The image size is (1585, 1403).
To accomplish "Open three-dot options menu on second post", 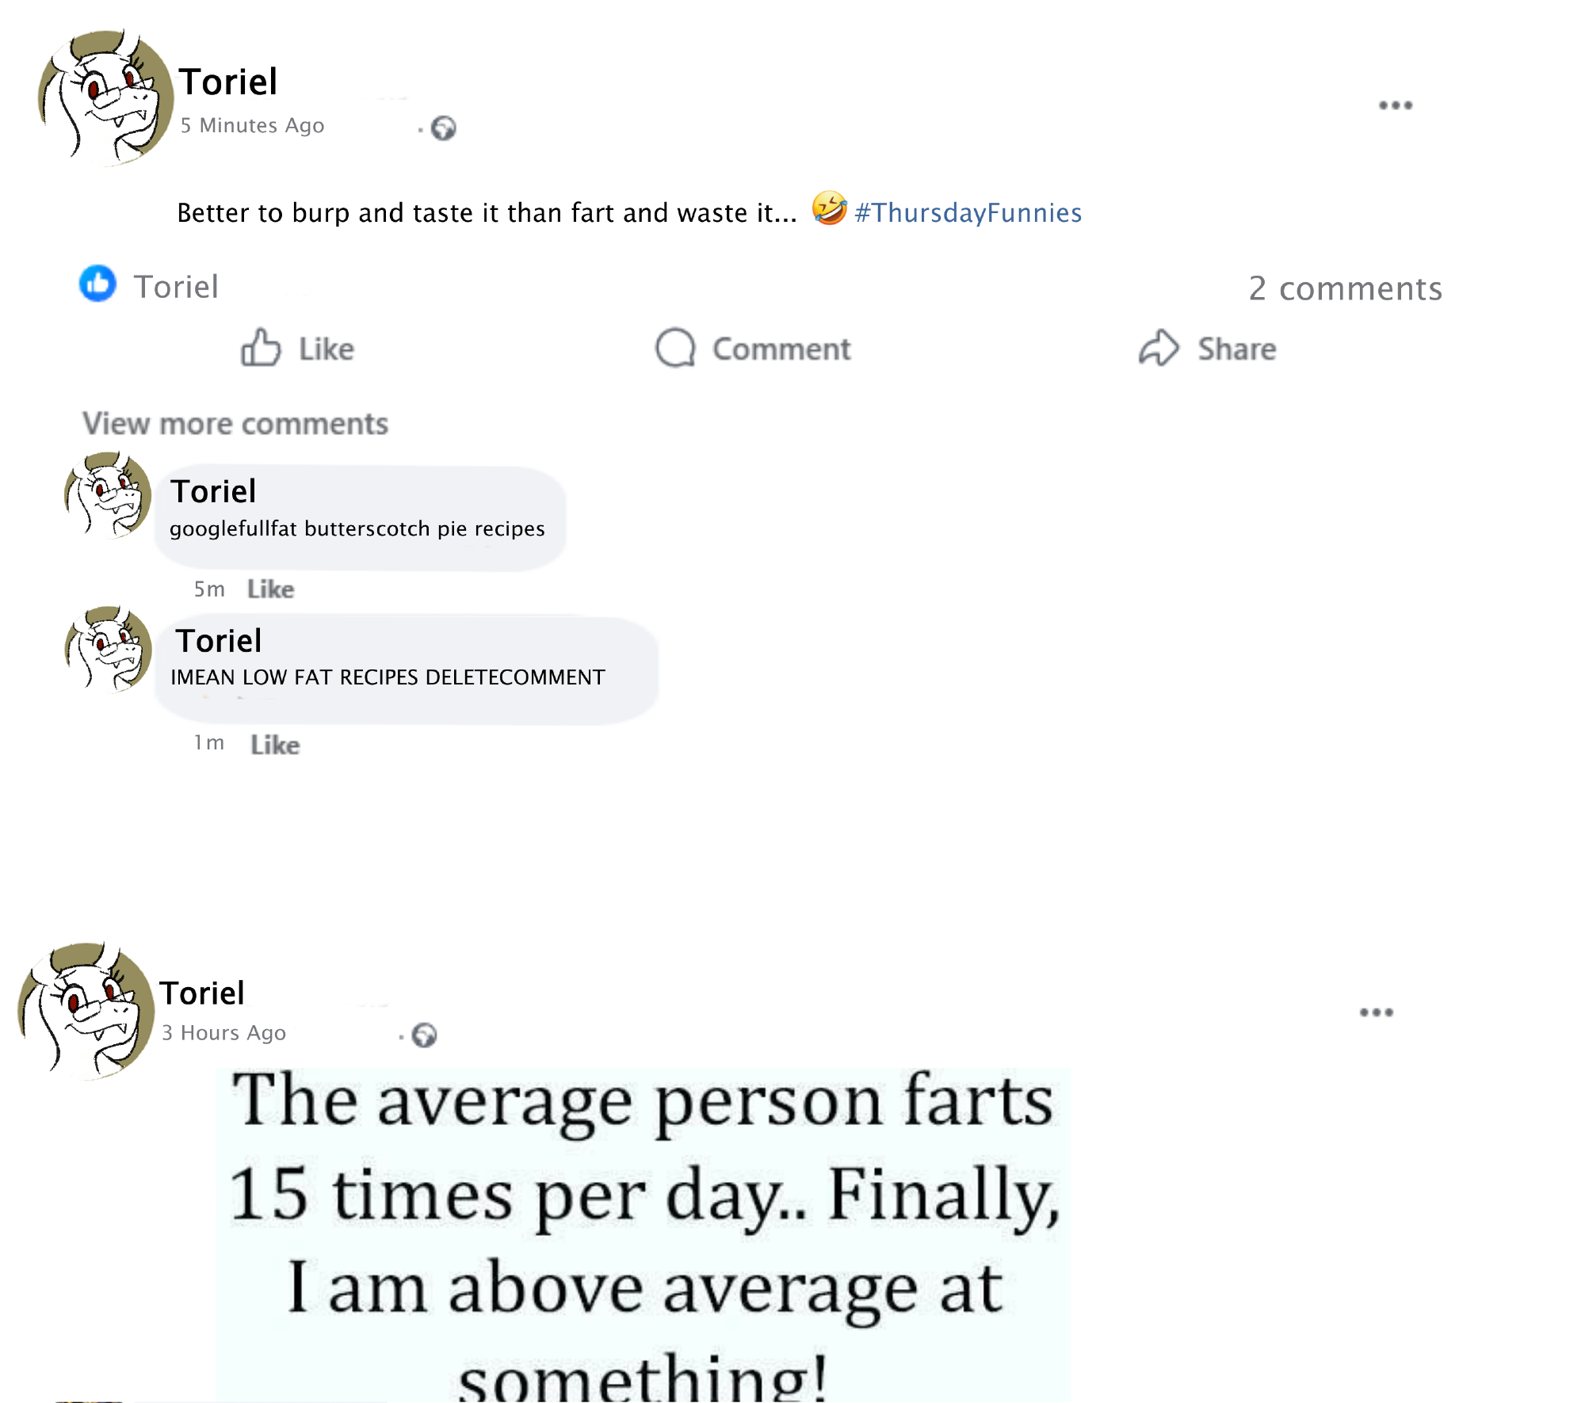I will pos(1376,1012).
